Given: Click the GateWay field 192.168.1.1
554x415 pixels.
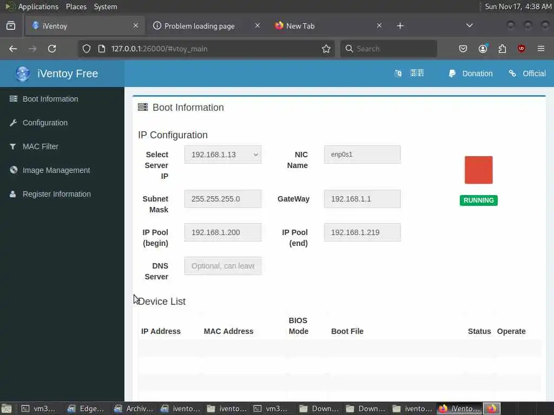Looking at the screenshot, I should pos(362,199).
